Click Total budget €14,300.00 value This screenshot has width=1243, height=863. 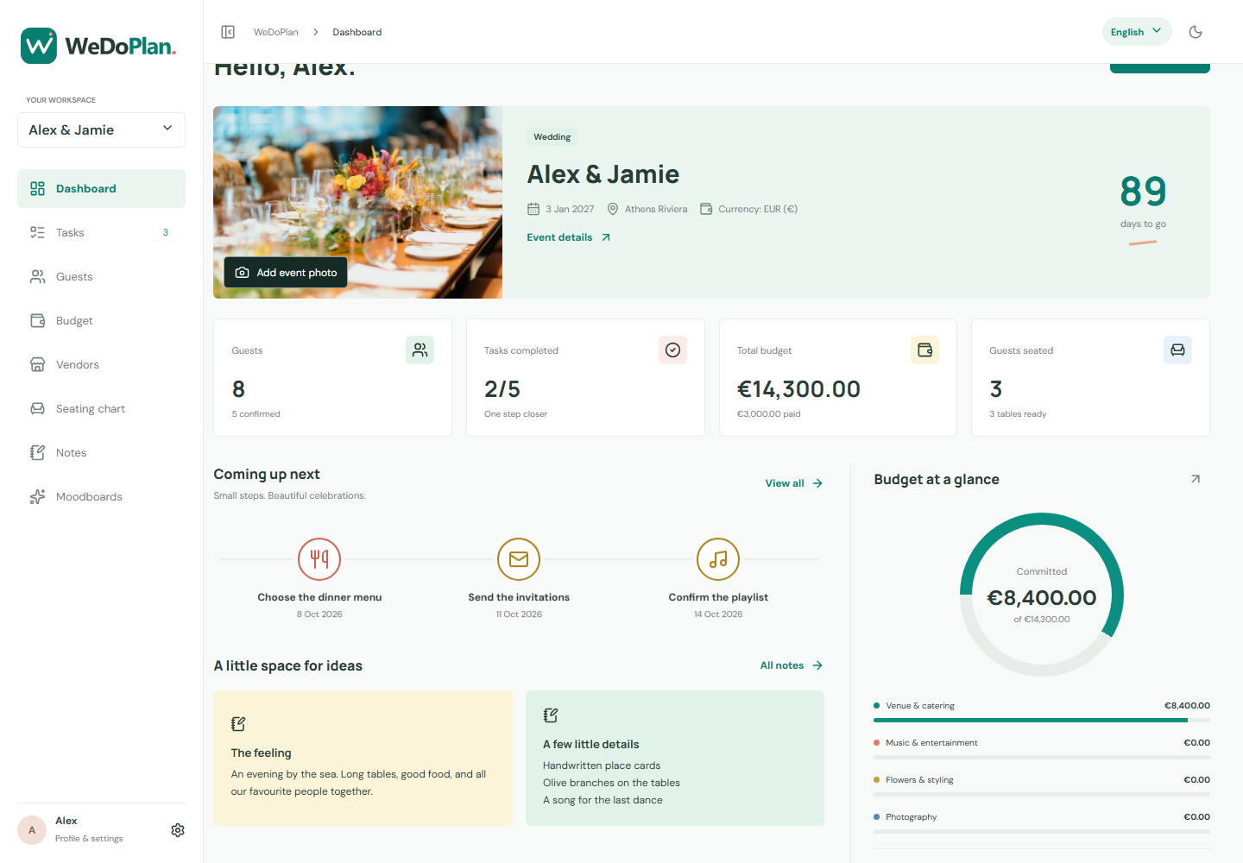tap(798, 389)
